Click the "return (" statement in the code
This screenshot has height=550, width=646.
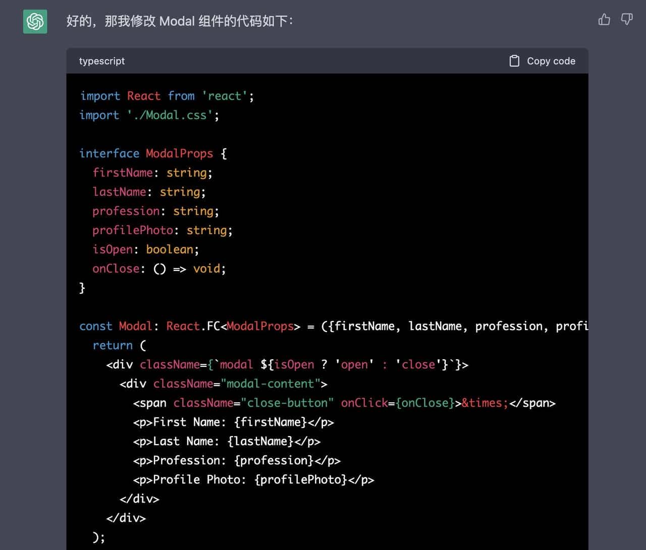click(120, 345)
